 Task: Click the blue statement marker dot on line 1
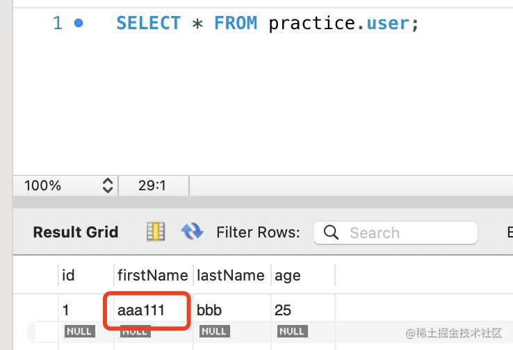[x=79, y=23]
